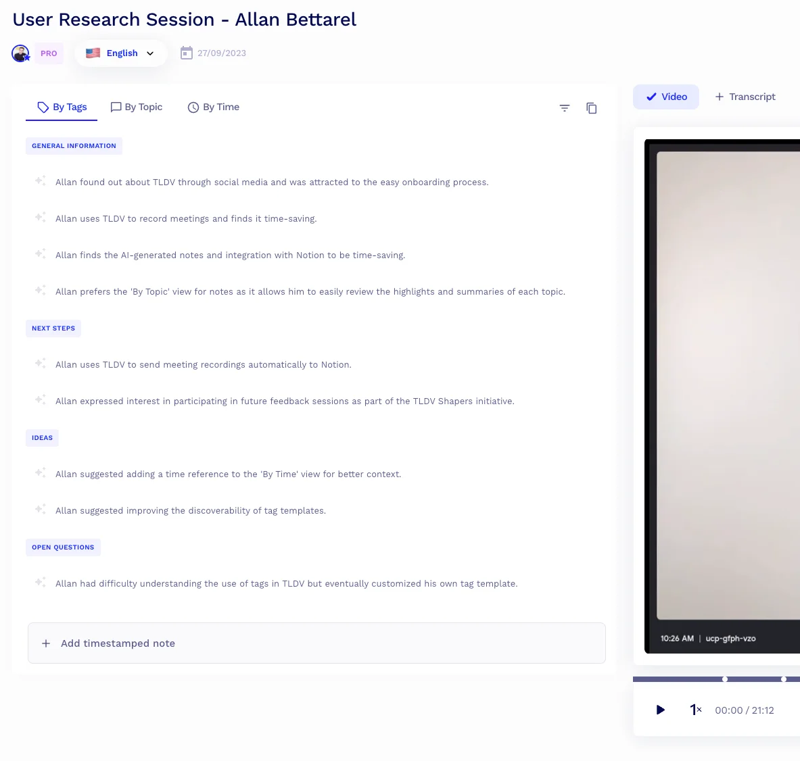
Task: Select note about finding TLDV through social media
Action: [x=272, y=182]
